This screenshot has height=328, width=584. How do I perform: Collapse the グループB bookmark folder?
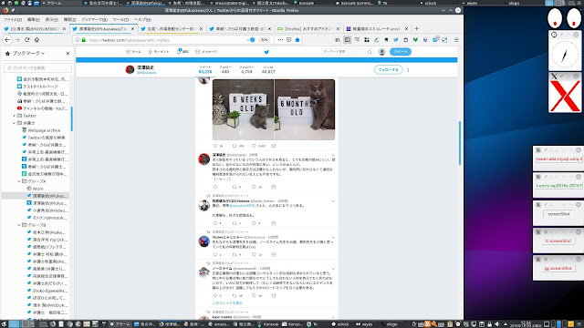(18, 225)
